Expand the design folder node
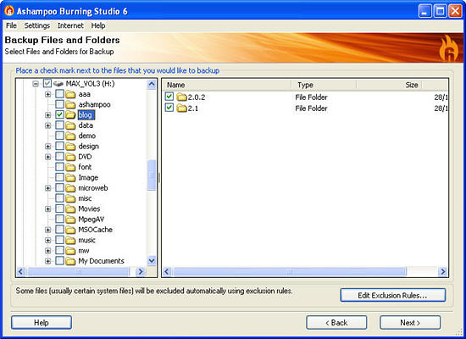This screenshot has width=466, height=339. [x=47, y=147]
